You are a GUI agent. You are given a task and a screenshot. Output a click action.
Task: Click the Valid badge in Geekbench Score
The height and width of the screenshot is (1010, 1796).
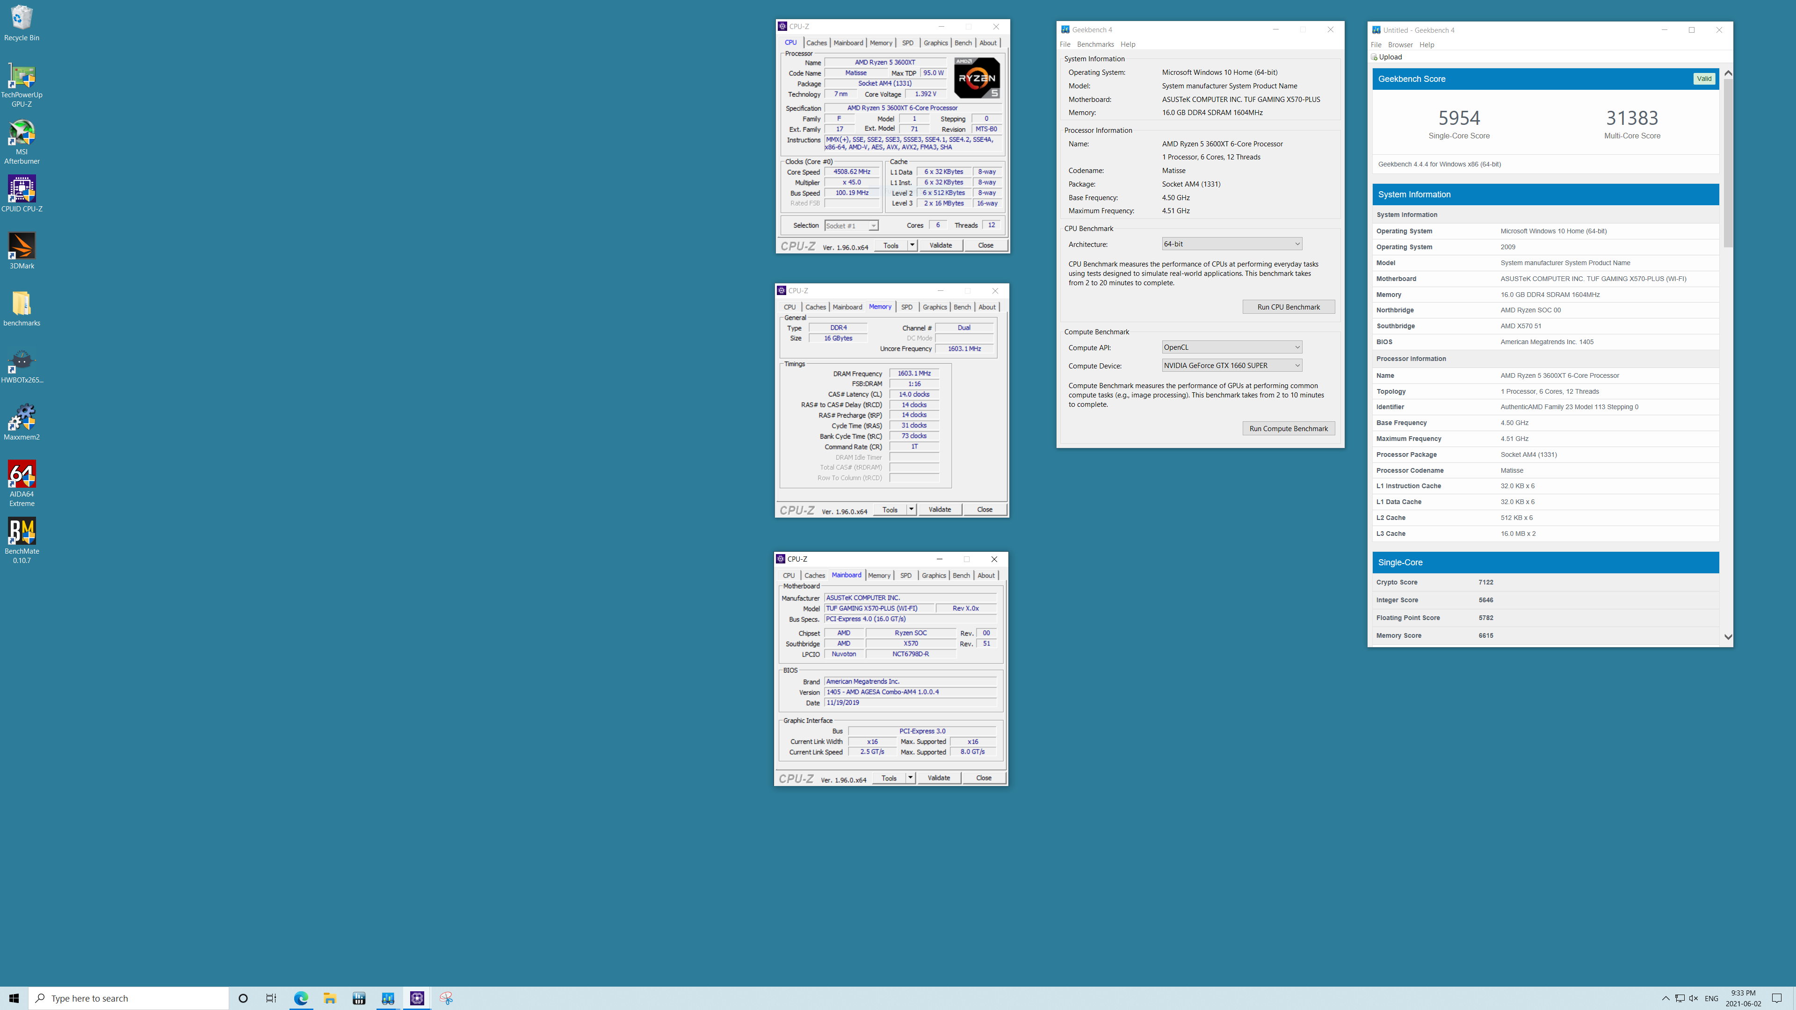click(x=1704, y=79)
